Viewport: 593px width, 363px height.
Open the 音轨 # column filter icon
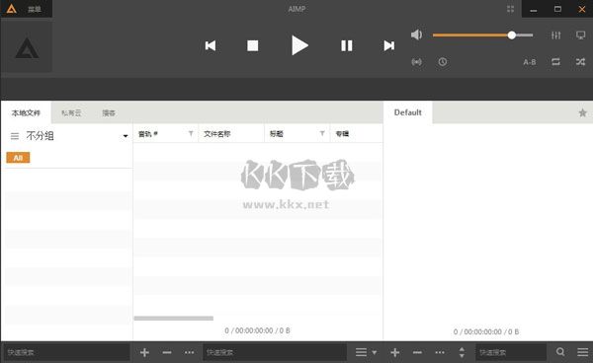(x=191, y=133)
